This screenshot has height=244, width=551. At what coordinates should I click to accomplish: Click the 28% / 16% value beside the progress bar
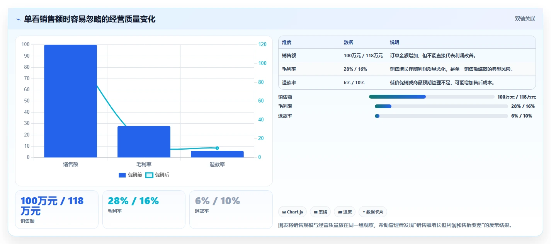523,106
